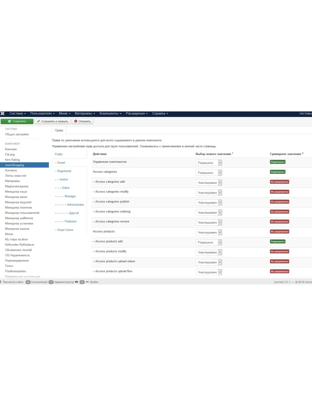Click the Joomla logo icon

click(x=2, y=113)
